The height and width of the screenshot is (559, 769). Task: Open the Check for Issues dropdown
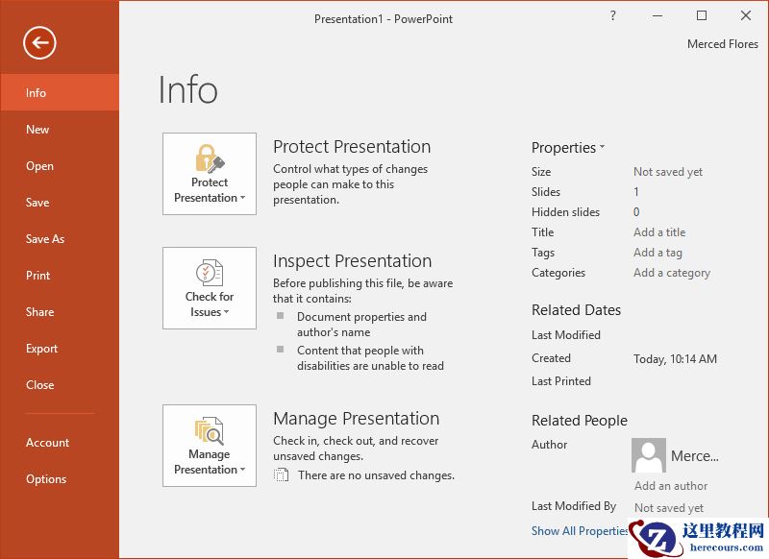[210, 288]
